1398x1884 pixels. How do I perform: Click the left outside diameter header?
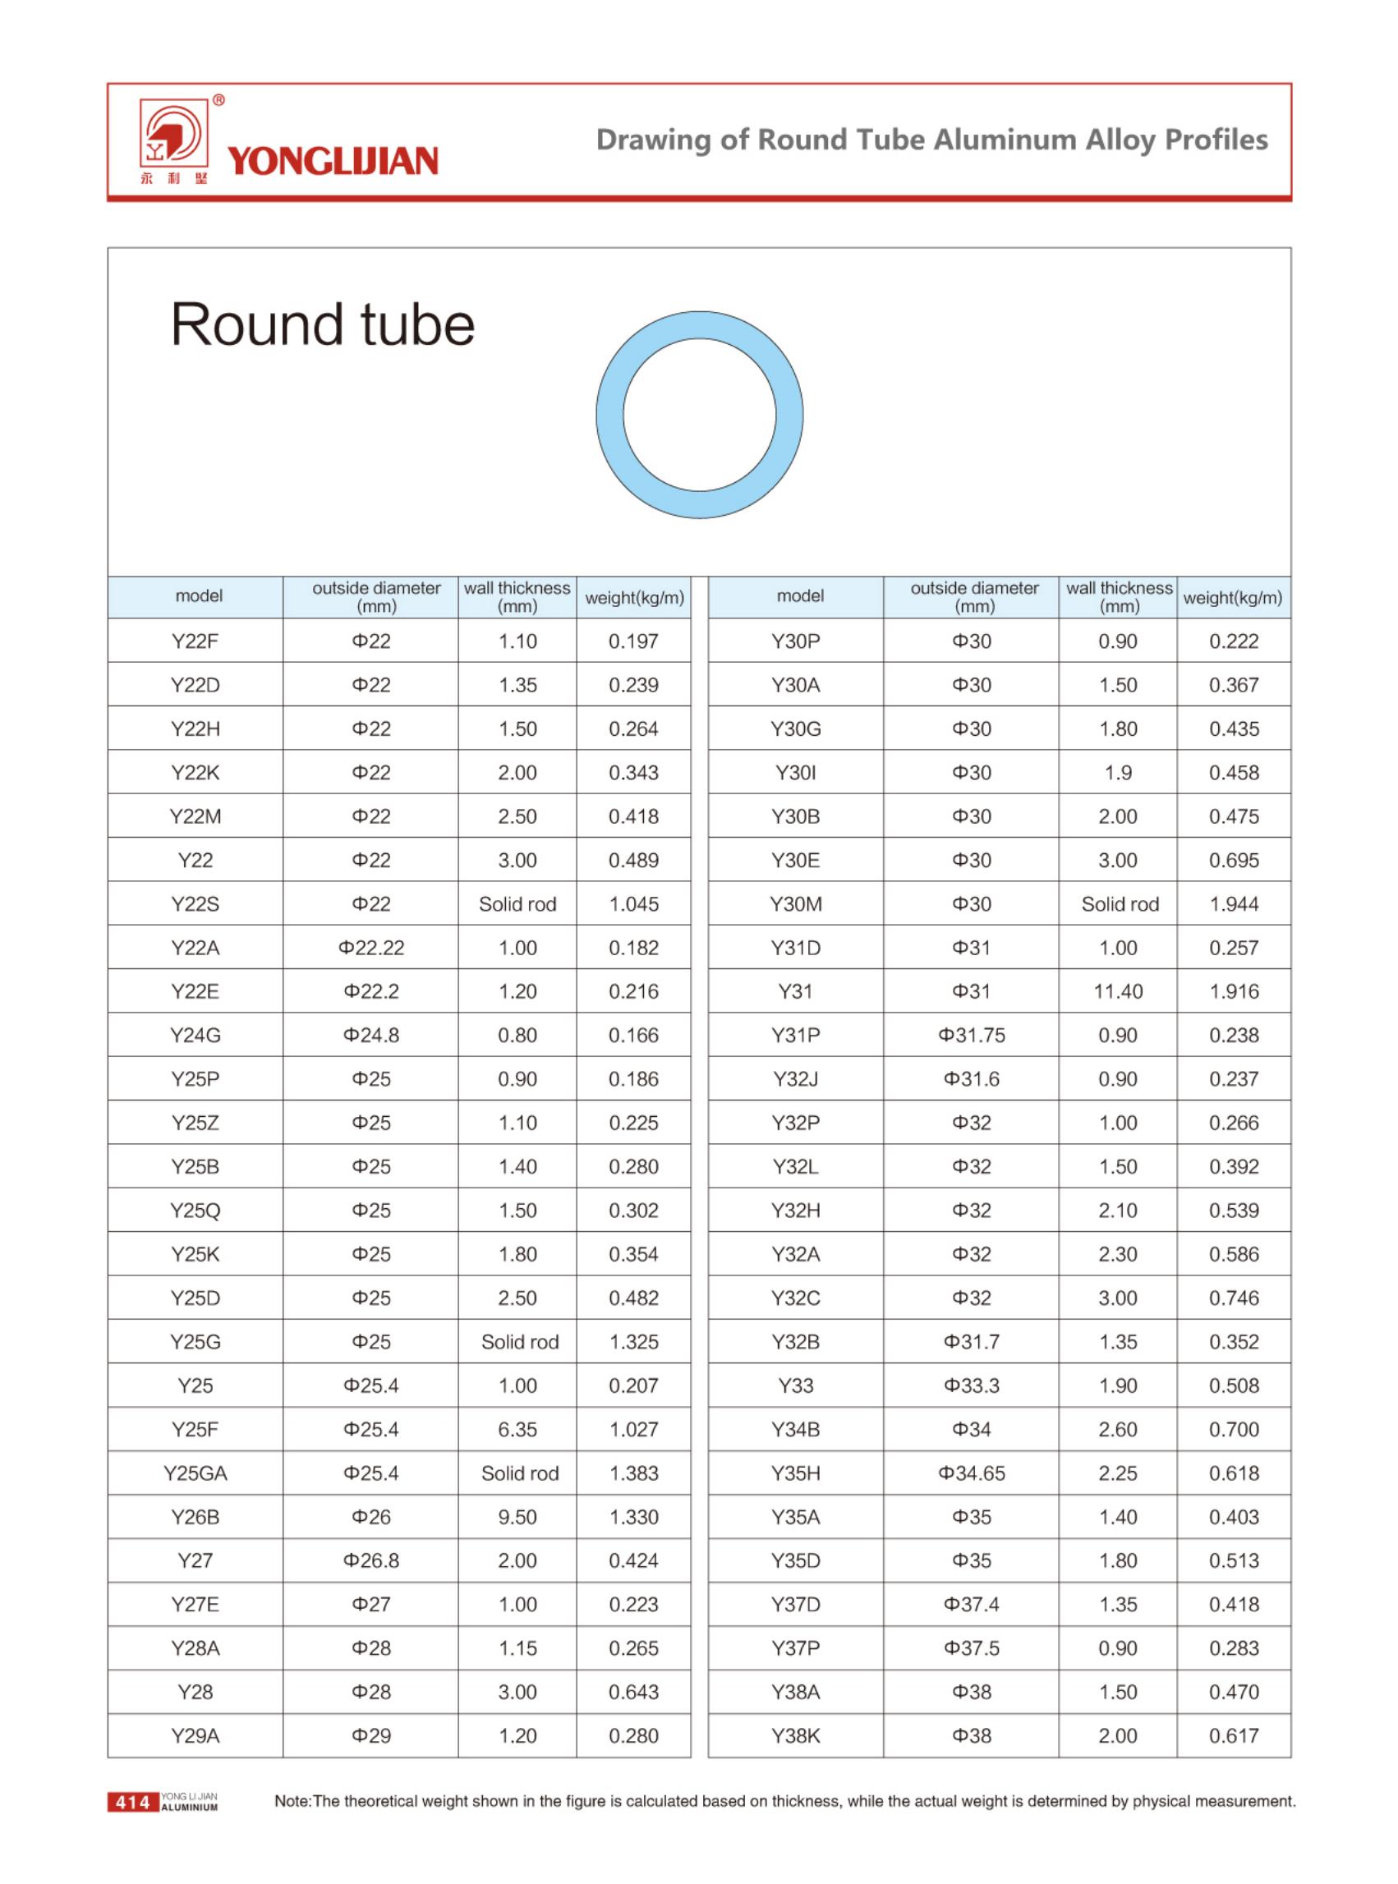[x=375, y=596]
